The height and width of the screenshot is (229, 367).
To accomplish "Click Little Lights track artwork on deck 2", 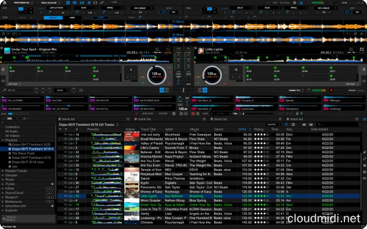I will [201, 51].
